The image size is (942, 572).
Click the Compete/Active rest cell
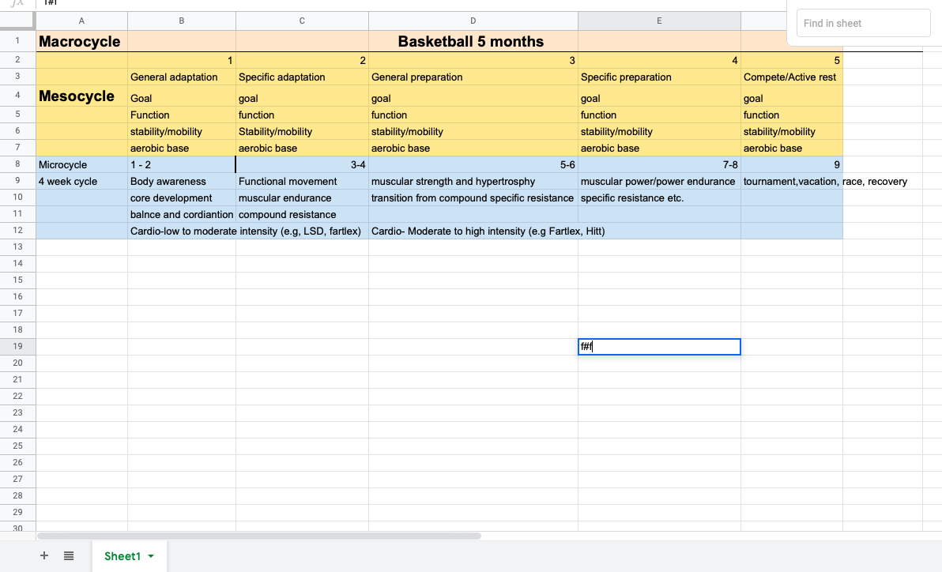(x=791, y=77)
